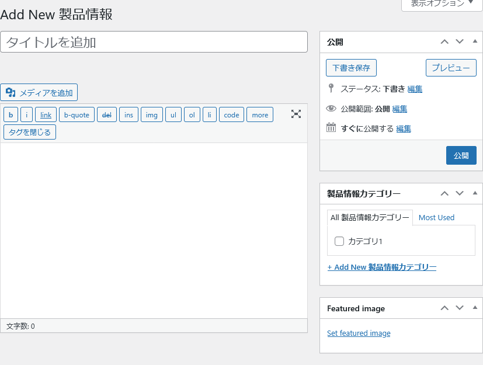This screenshot has width=483, height=365.
Task: Insert an image using the img button
Action: (151, 115)
